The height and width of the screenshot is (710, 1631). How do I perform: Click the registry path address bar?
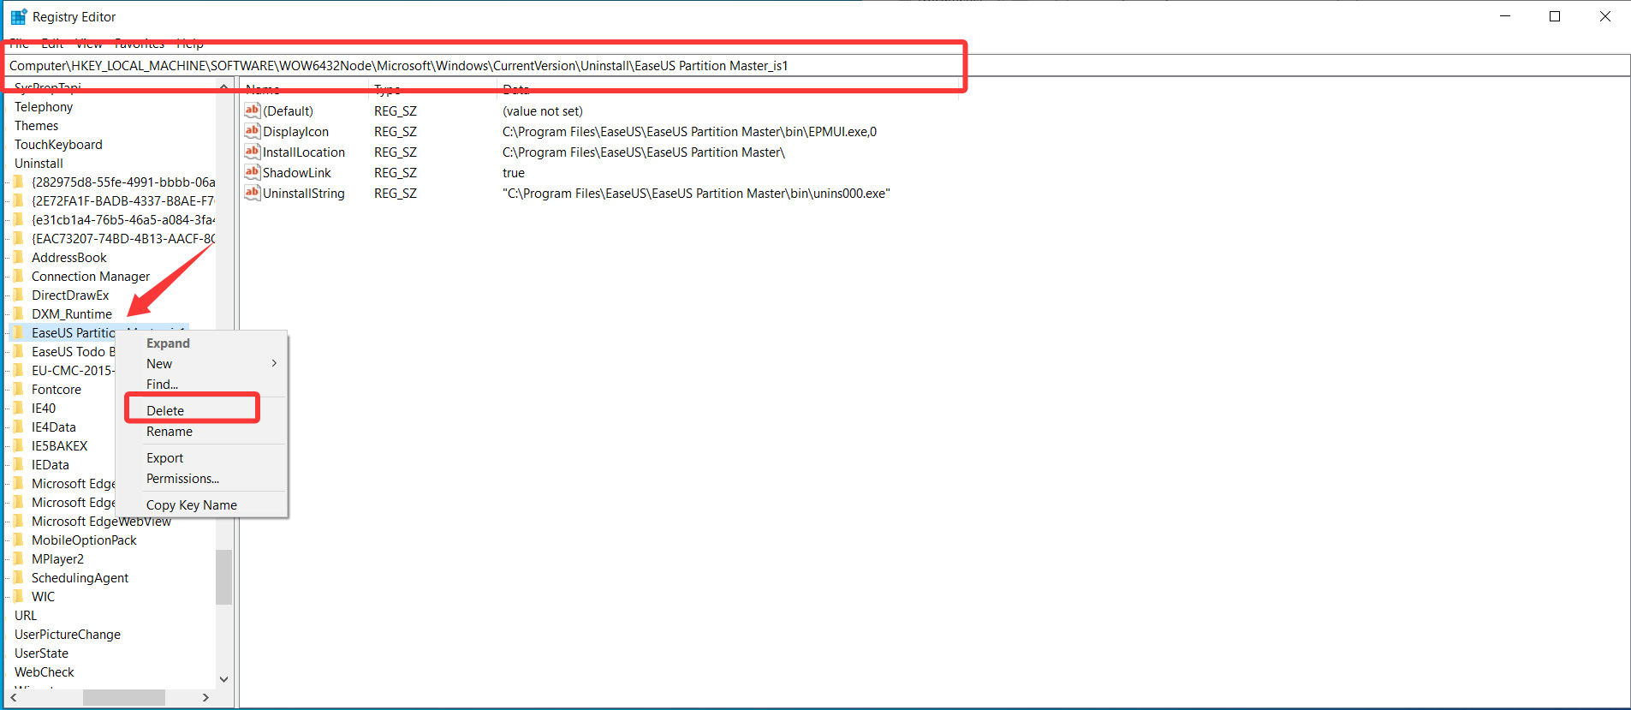(815, 65)
